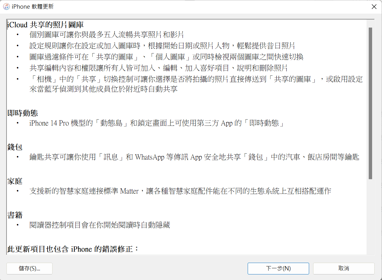Click the 家庭 heading
This screenshot has height=280, width=382.
coord(15,181)
